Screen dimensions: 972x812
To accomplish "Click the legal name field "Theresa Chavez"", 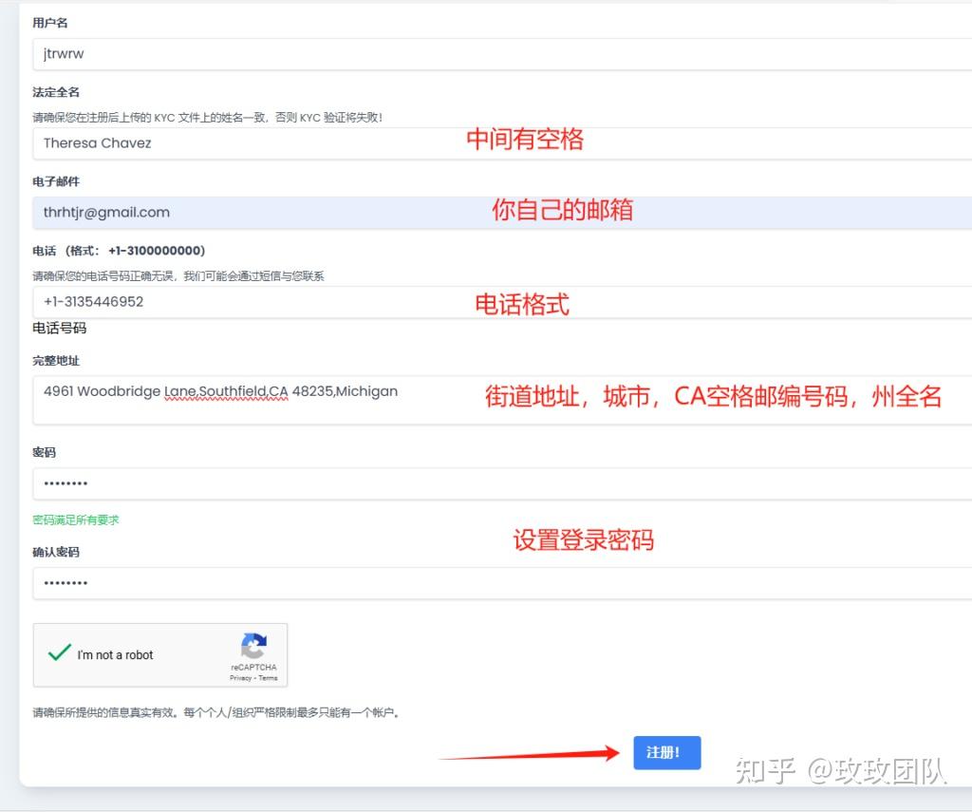I will point(285,142).
